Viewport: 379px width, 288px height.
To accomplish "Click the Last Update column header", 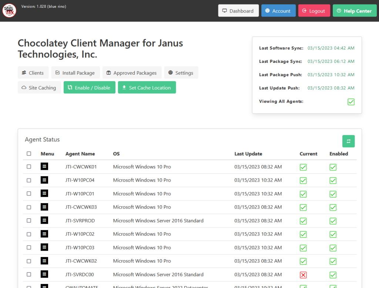I will click(248, 154).
